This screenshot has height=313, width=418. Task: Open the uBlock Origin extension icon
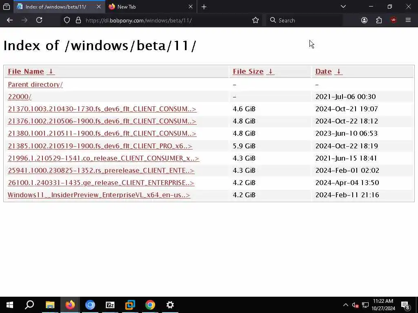[x=394, y=20]
